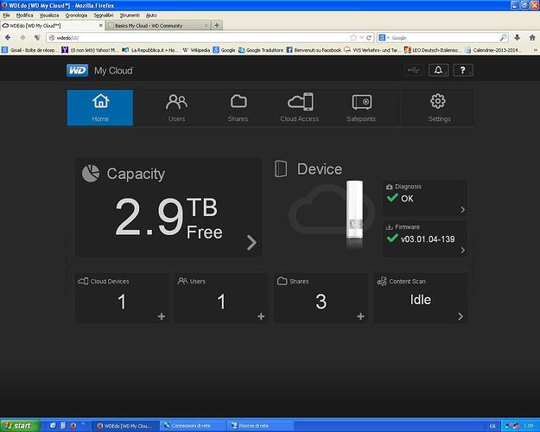Screen dimensions: 540x432
Task: Expand the Capacity details chevron
Action: (251, 242)
